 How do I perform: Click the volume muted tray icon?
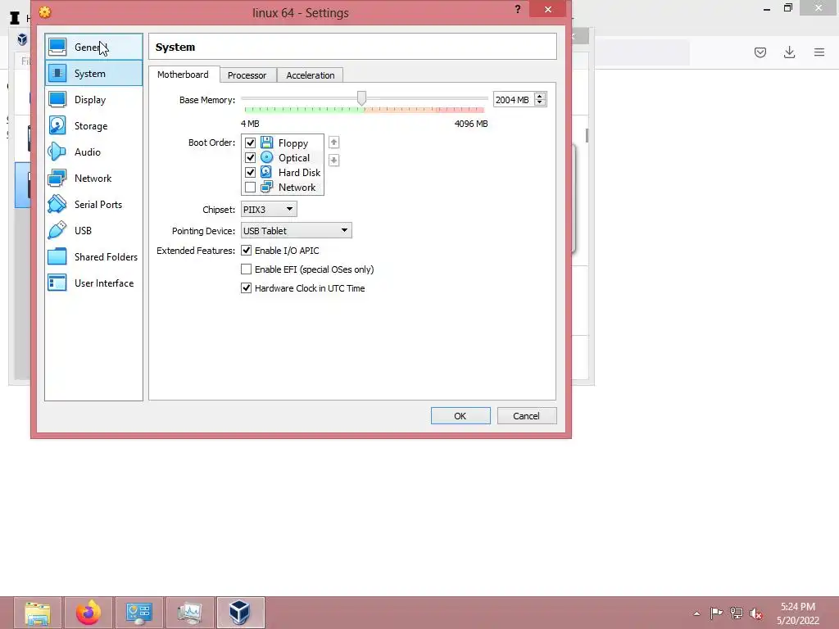pos(756,613)
